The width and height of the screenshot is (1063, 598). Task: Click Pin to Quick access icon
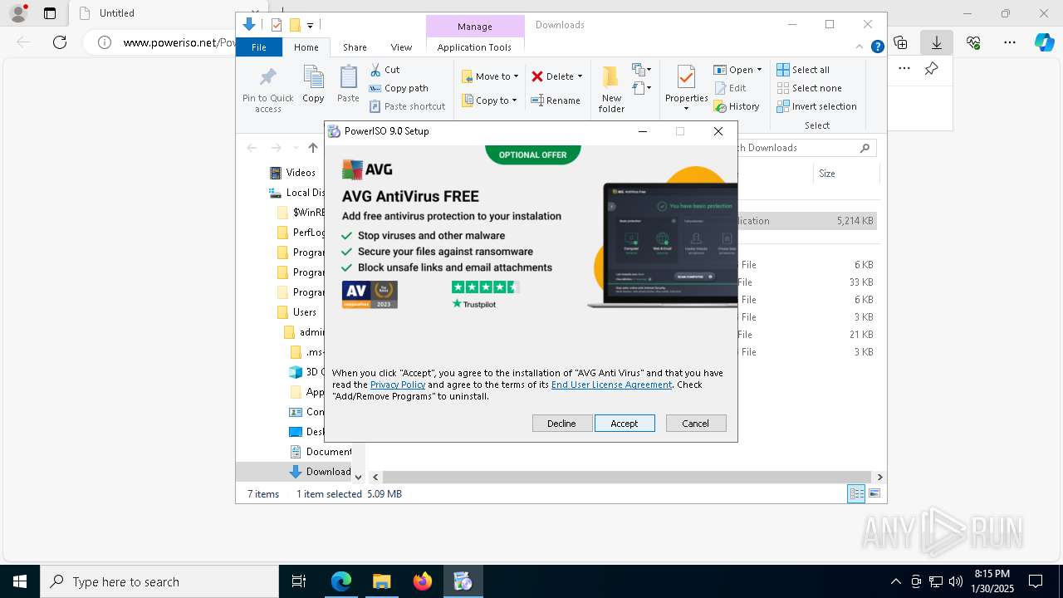pos(268,90)
